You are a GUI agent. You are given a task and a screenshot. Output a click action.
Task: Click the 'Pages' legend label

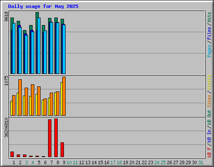pos(209,51)
